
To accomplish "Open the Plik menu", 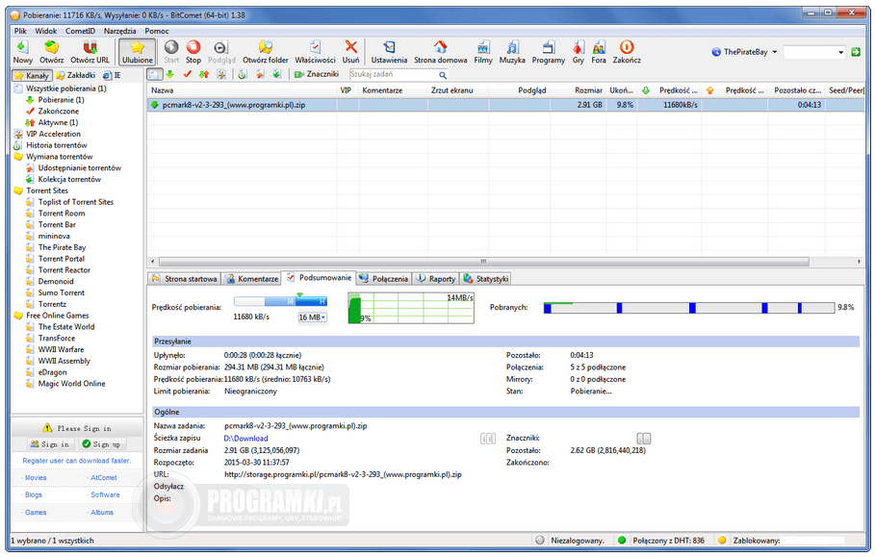I will click(20, 31).
